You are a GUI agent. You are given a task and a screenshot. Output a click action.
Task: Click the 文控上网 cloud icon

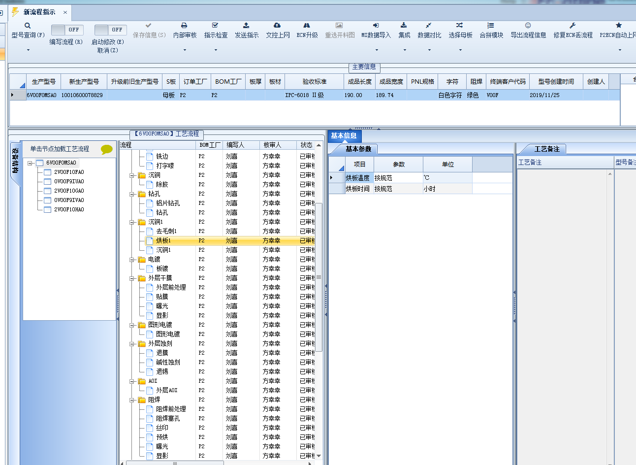pyautogui.click(x=277, y=25)
